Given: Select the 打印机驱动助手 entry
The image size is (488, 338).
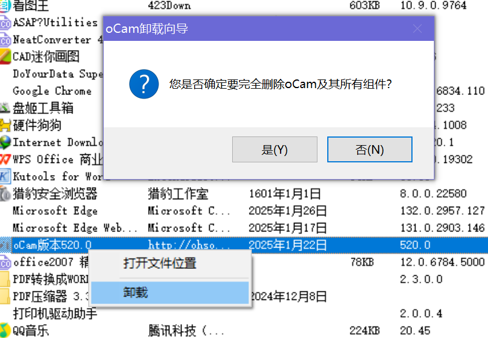Looking at the screenshot, I should pyautogui.click(x=55, y=313).
